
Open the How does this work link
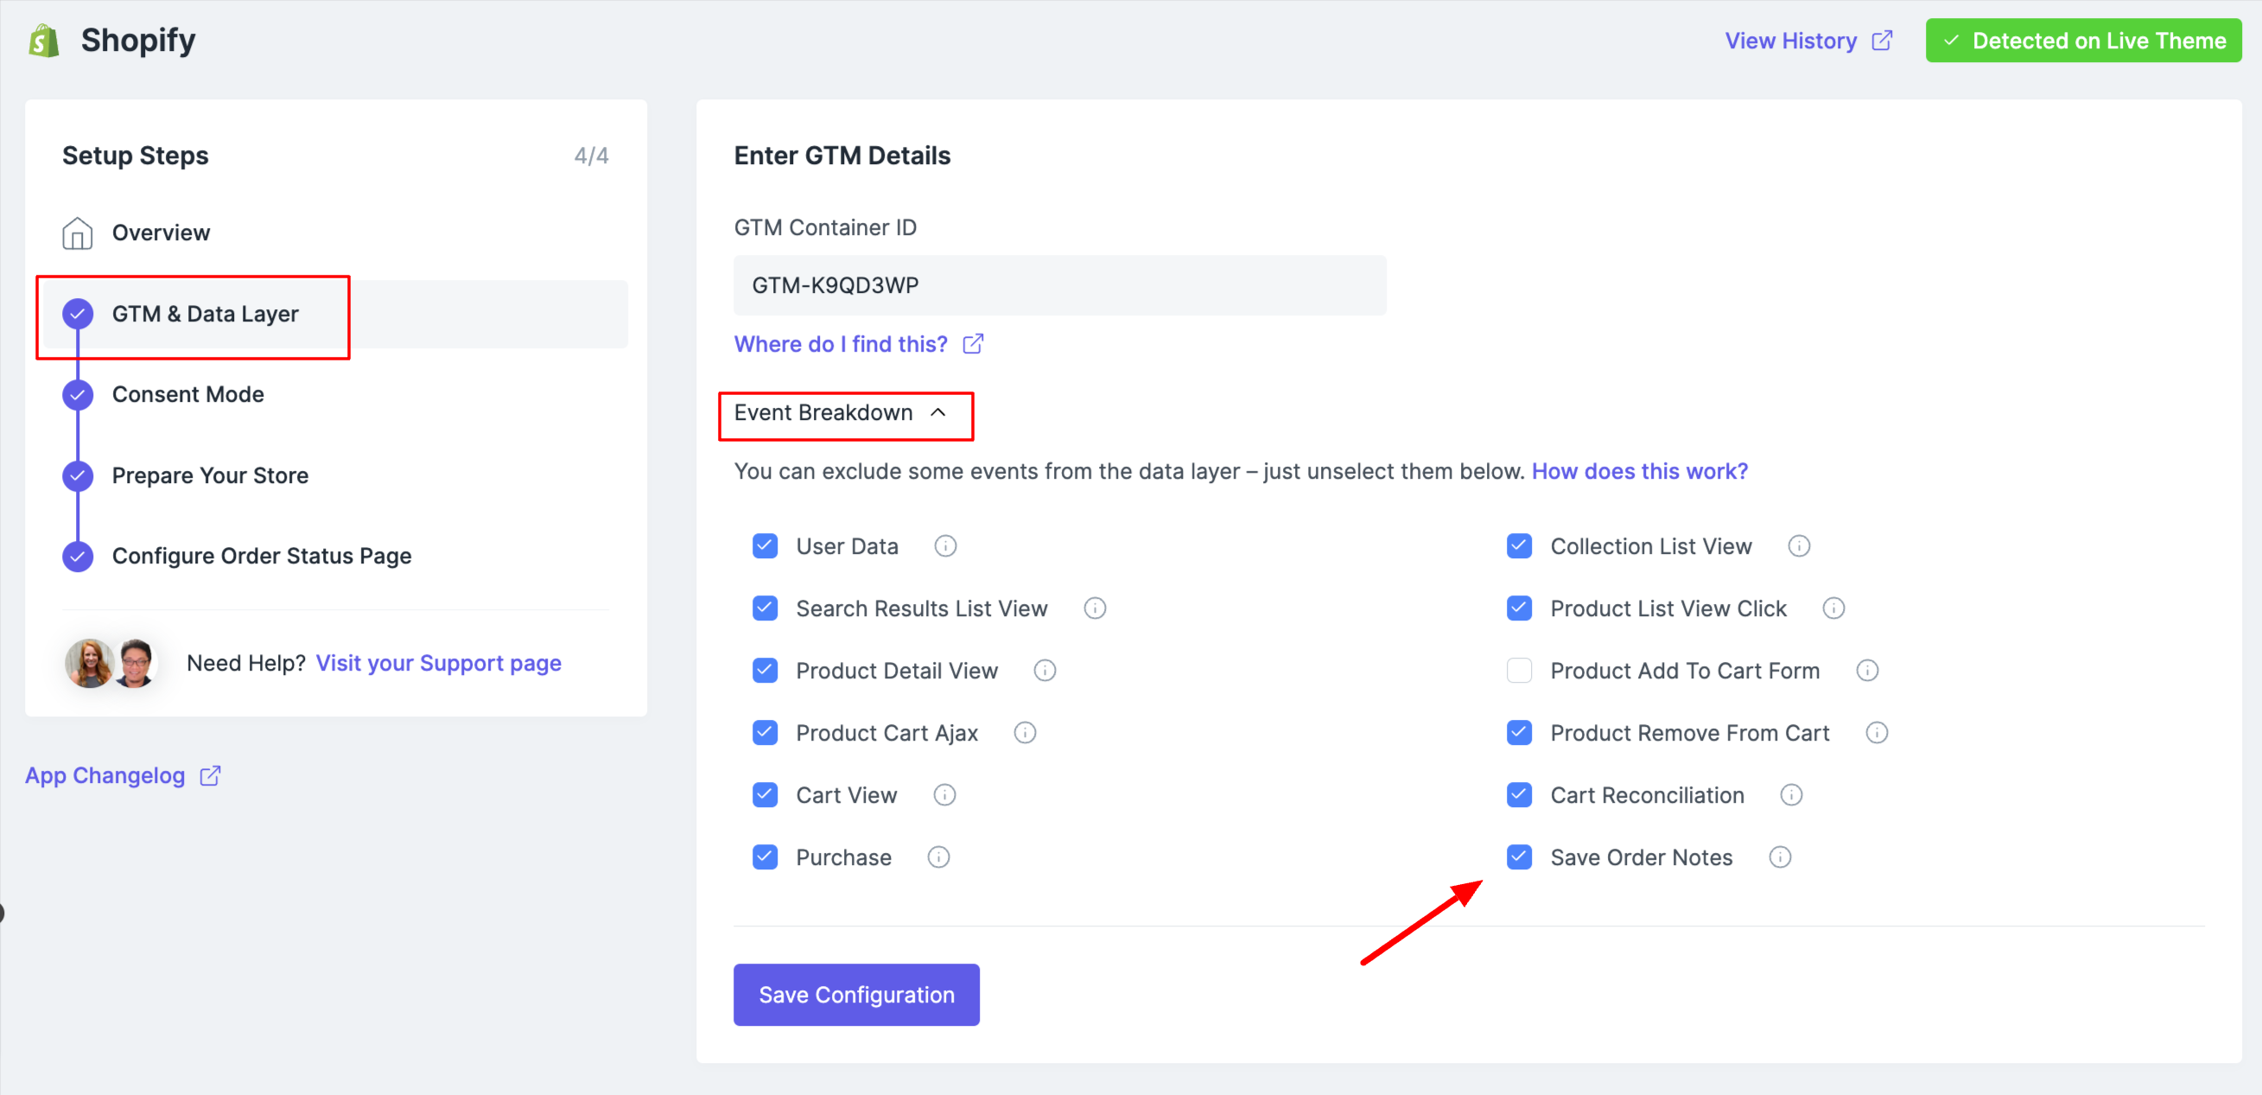pos(1639,472)
